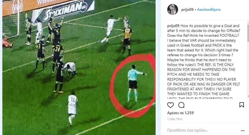
Task: Click the white-kit player at photo bottom
Action: coord(72,108)
